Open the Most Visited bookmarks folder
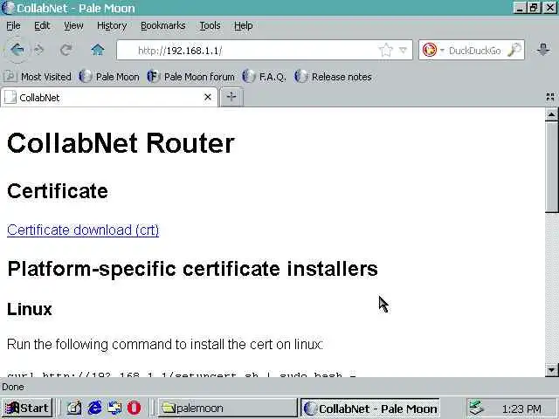Viewport: 559px width, 419px height. 38,77
